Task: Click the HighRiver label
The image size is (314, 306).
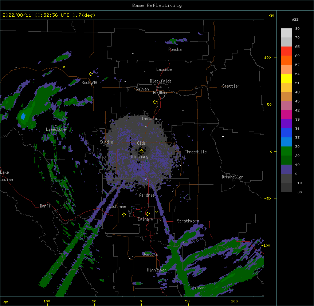Action: 157,270
